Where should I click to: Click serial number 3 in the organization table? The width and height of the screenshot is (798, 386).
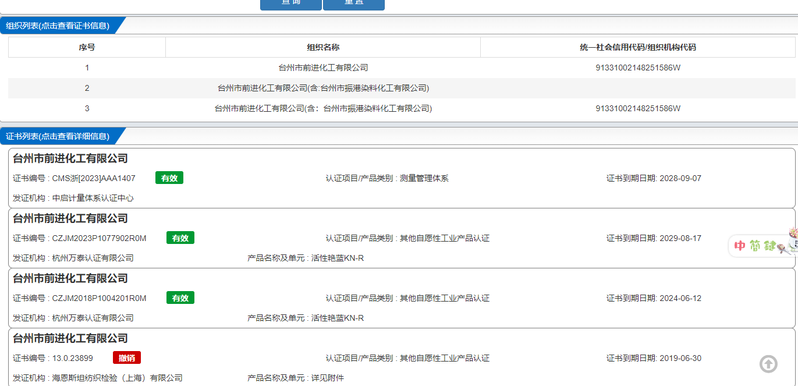click(87, 108)
